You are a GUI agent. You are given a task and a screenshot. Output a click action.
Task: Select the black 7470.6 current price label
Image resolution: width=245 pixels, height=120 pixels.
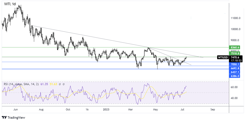click(x=235, y=57)
